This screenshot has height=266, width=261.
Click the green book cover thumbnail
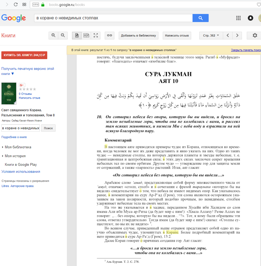tap(9, 94)
